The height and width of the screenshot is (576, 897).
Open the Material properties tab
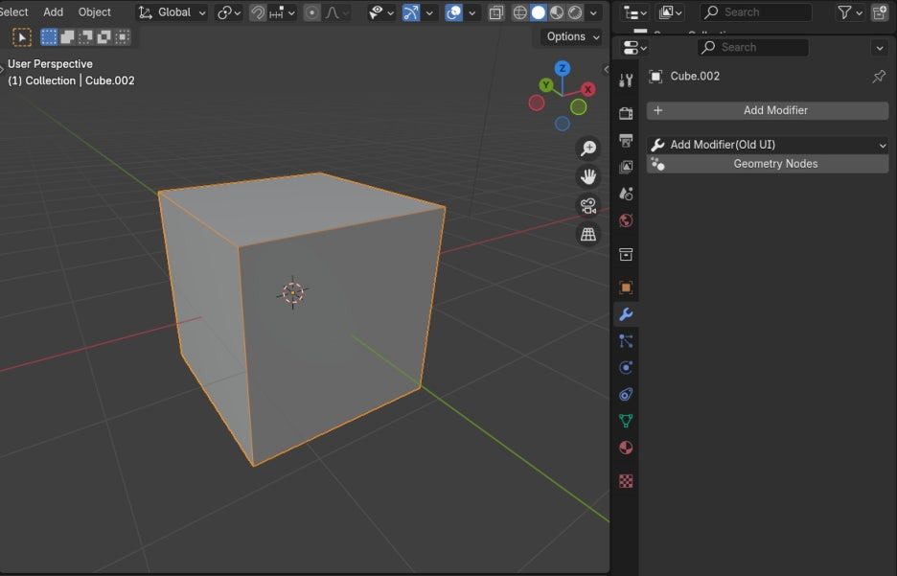tap(626, 448)
